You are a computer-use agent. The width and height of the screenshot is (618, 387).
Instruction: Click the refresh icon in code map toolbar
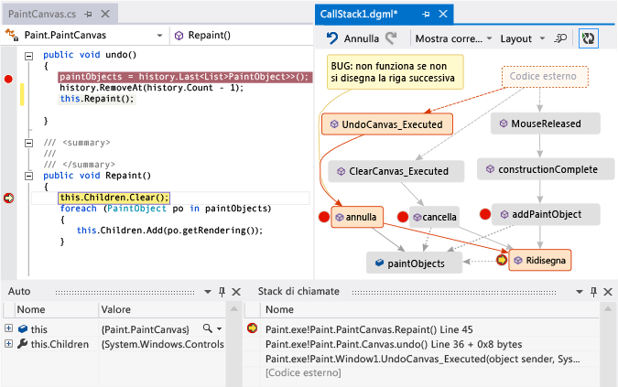point(589,39)
